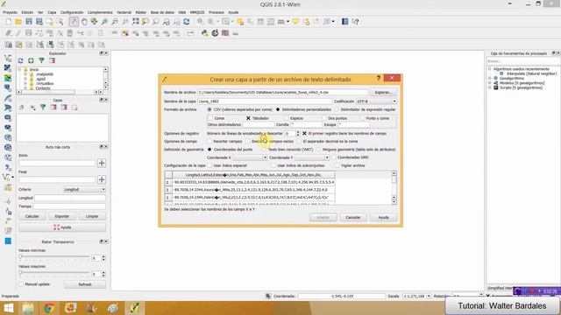Click the Zoom Full extent icon
561x315 pixels.
pos(135,22)
